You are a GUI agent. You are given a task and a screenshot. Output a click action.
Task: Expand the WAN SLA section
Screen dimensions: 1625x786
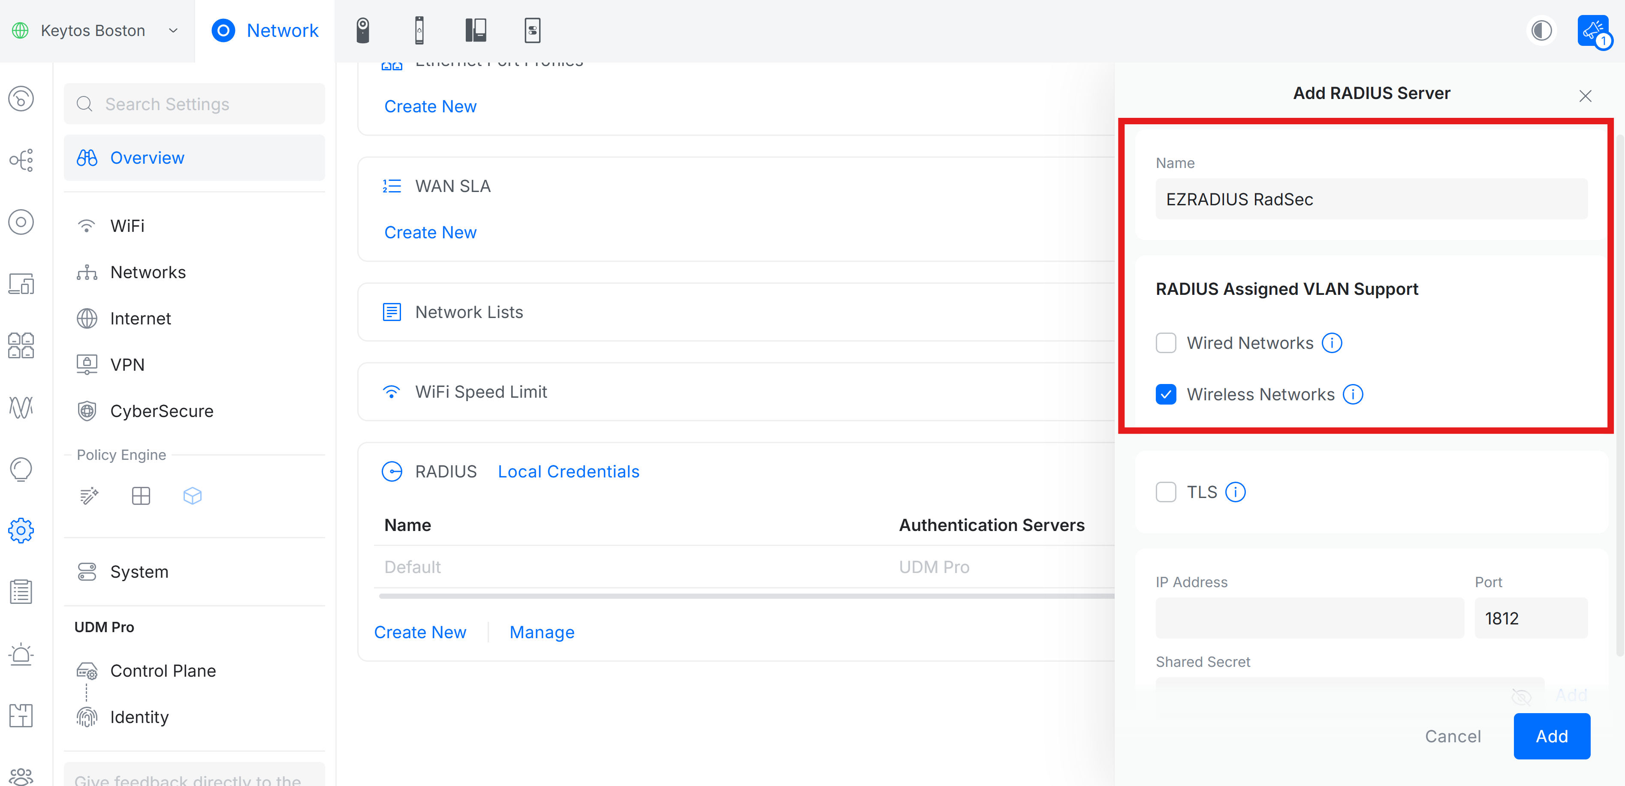453,185
